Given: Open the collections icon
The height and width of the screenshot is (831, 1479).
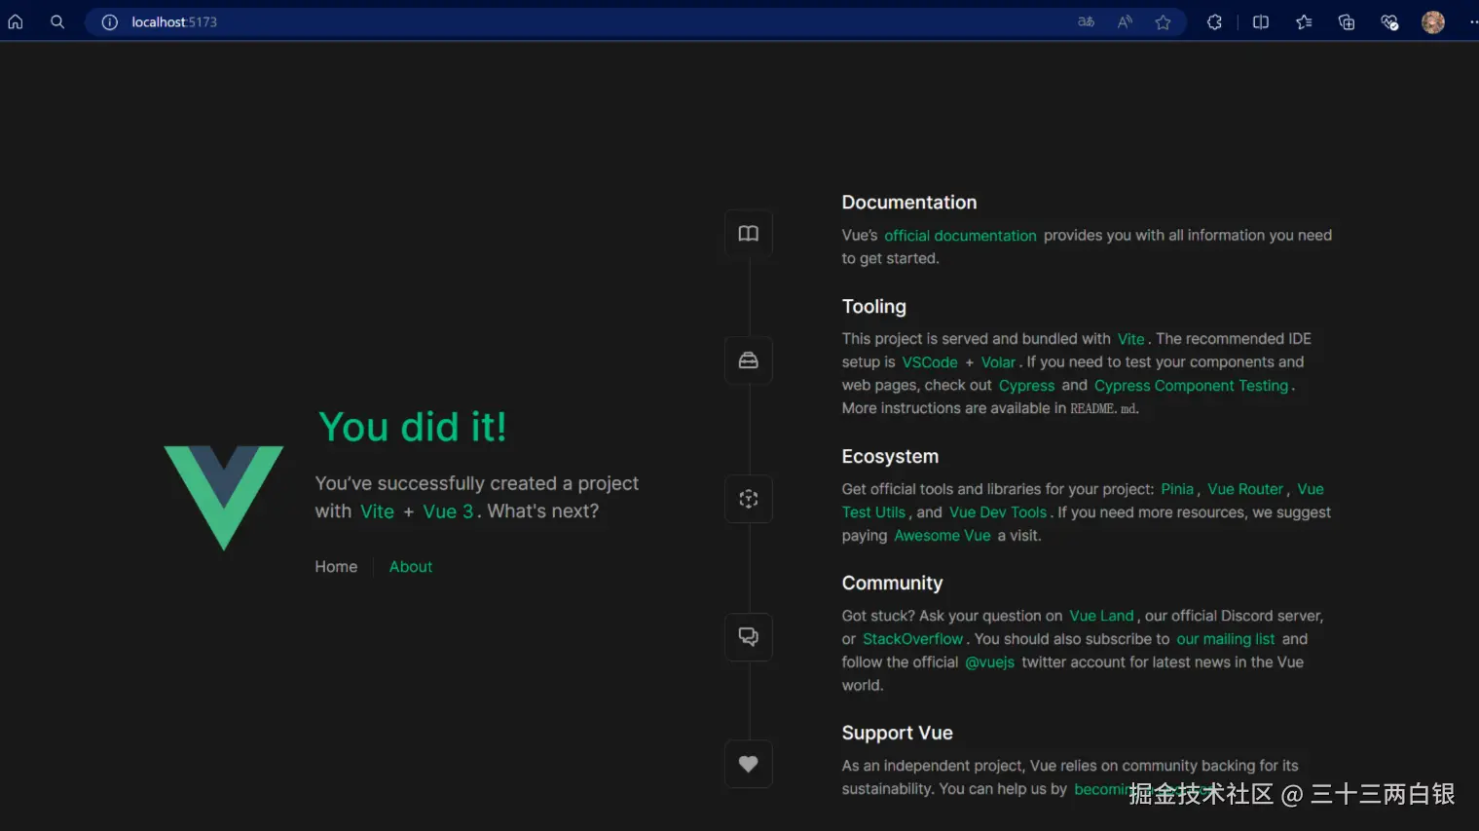Looking at the screenshot, I should click(1347, 21).
